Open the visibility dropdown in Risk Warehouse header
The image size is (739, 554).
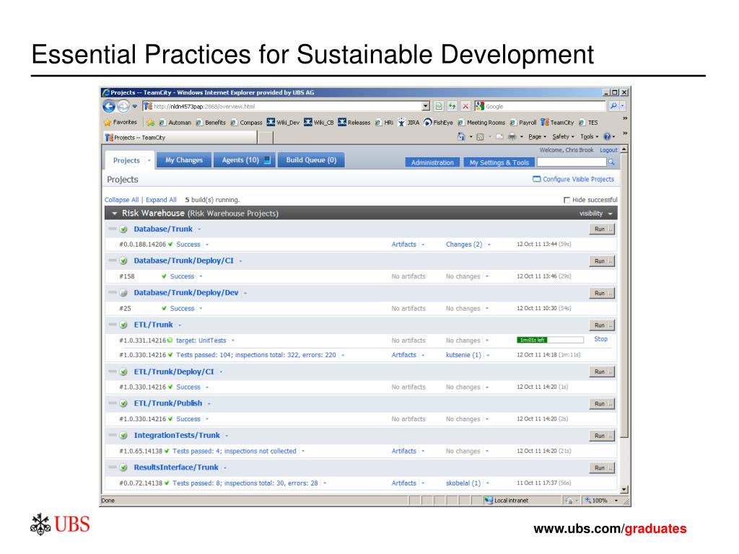[596, 214]
